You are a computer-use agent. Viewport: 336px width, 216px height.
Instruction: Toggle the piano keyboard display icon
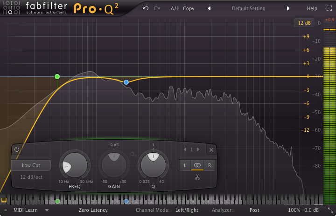click(x=4, y=200)
